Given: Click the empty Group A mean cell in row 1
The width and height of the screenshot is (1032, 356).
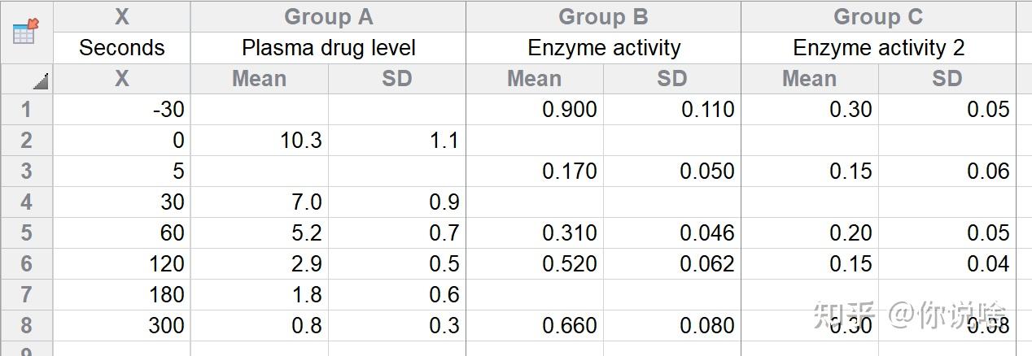Looking at the screenshot, I should point(259,110).
